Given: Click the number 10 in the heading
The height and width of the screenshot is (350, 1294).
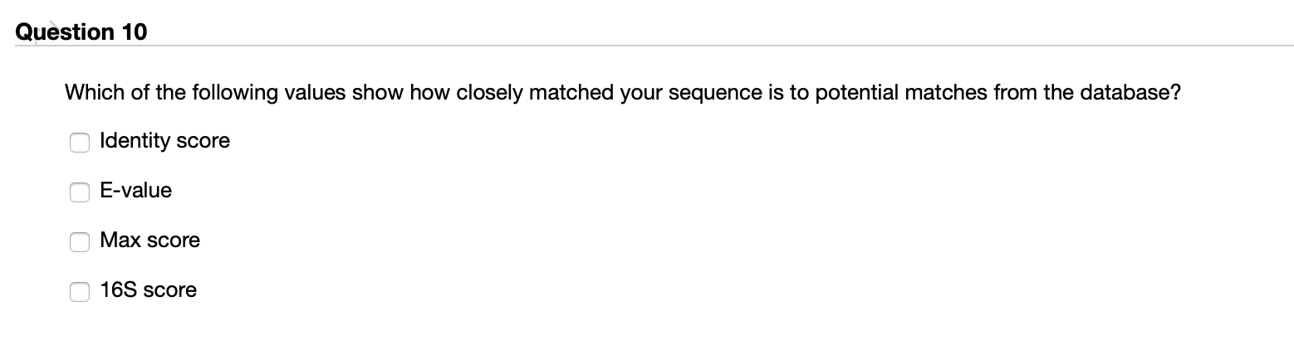Looking at the screenshot, I should [135, 32].
